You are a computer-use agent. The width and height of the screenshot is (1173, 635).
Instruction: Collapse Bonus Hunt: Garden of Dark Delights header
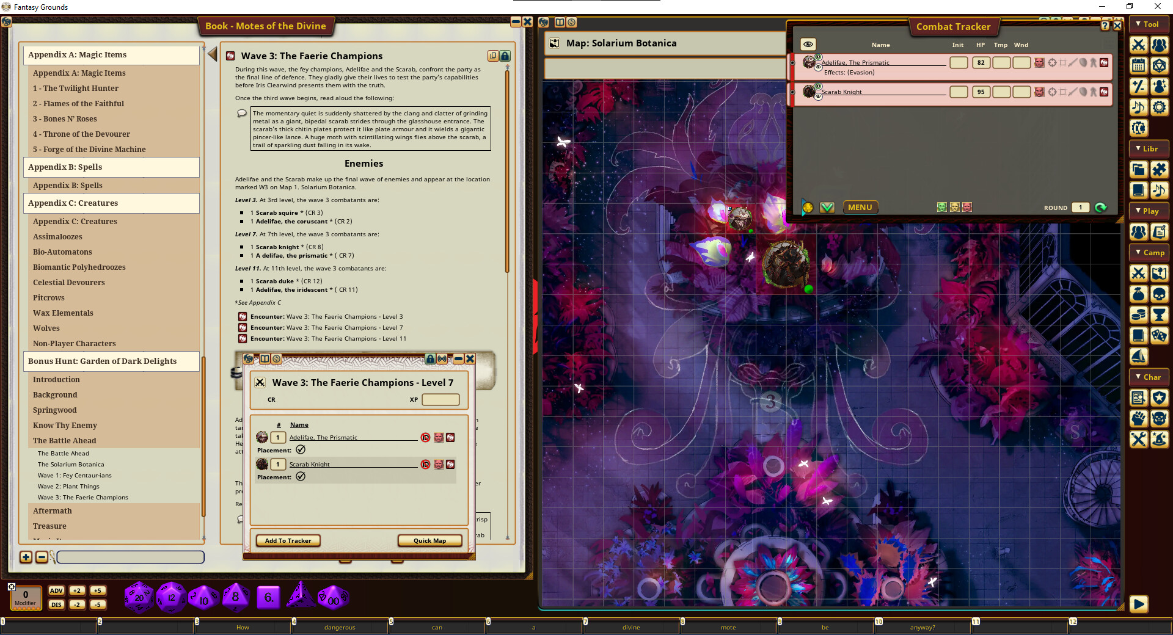tap(111, 361)
